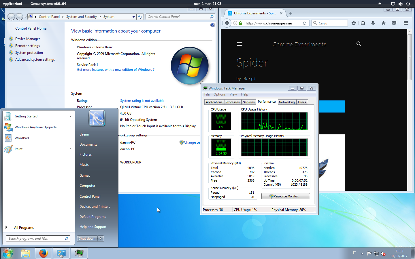
Task: Click the Chrome Experiments search magnifier
Action: coord(359,44)
